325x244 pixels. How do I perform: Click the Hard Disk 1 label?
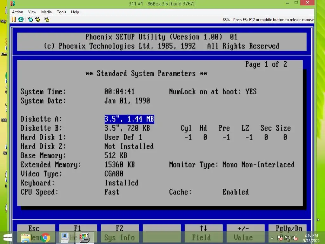(x=43, y=137)
